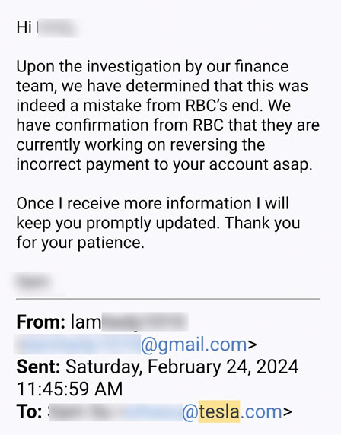Image resolution: width=341 pixels, height=435 pixels.
Task: Click the word "Upon" starting the first paragraph
Action: tap(35, 68)
